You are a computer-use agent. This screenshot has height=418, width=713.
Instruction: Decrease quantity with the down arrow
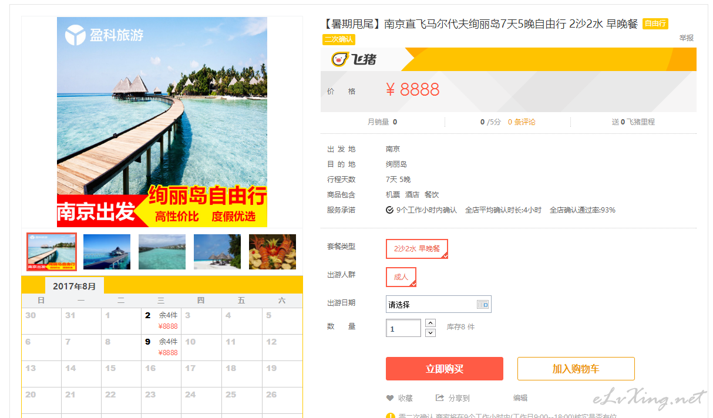(x=431, y=333)
